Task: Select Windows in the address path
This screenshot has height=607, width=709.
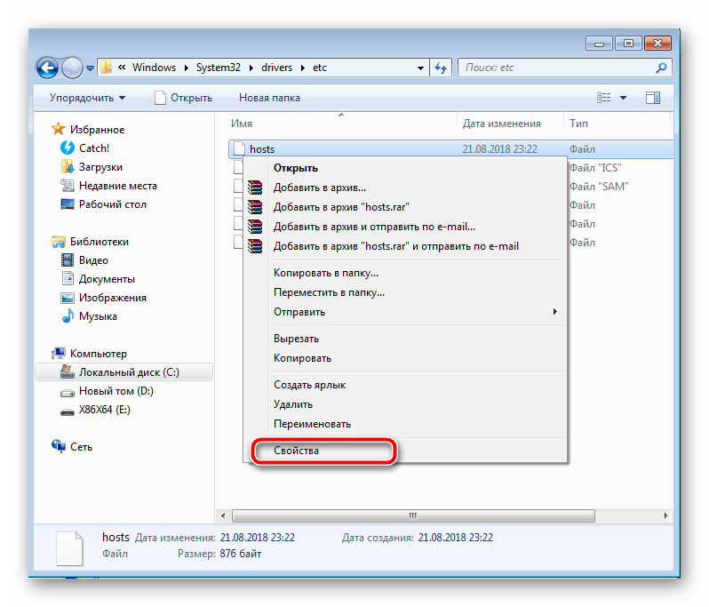Action: point(154,68)
